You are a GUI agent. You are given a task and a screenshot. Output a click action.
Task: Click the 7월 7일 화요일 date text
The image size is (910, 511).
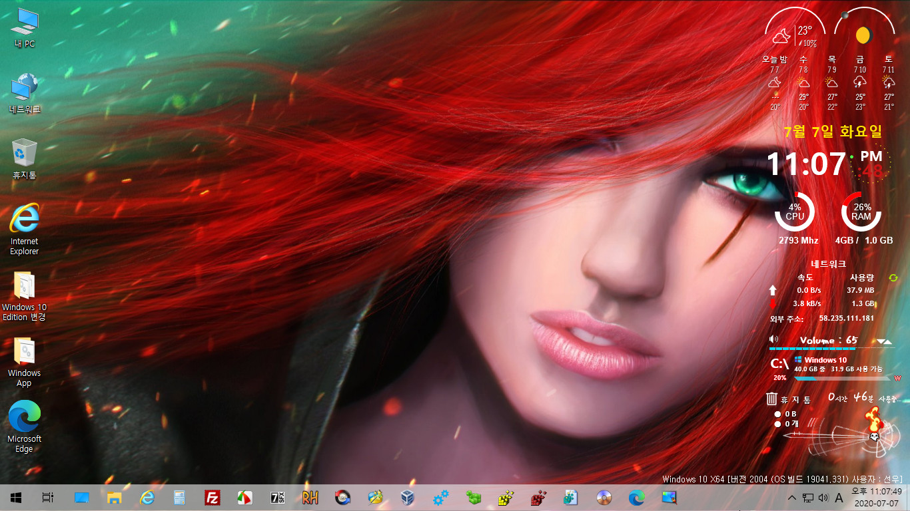[x=833, y=131]
